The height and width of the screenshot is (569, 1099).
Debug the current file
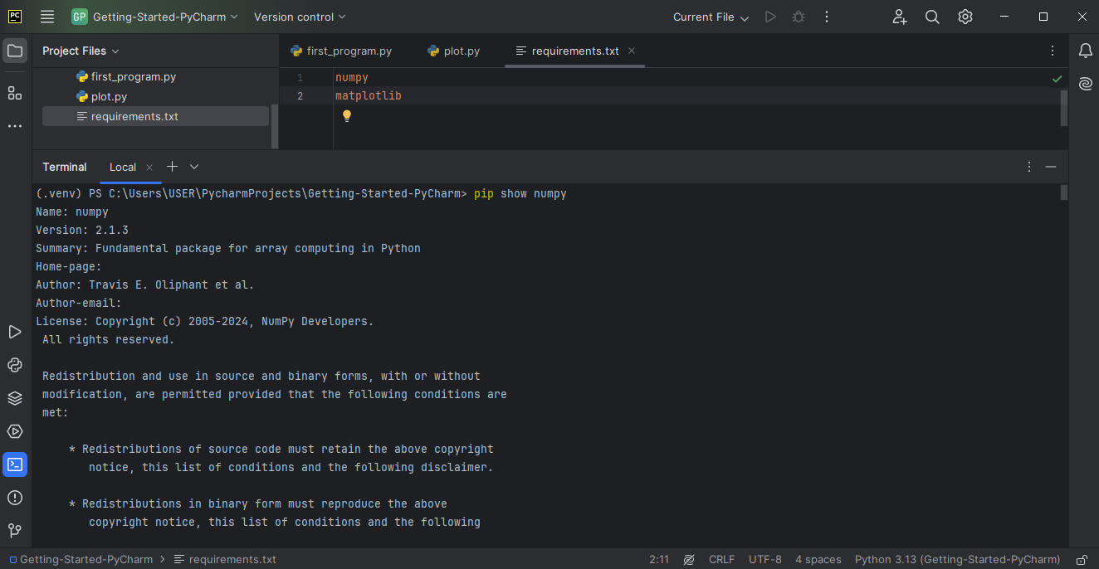tap(799, 17)
